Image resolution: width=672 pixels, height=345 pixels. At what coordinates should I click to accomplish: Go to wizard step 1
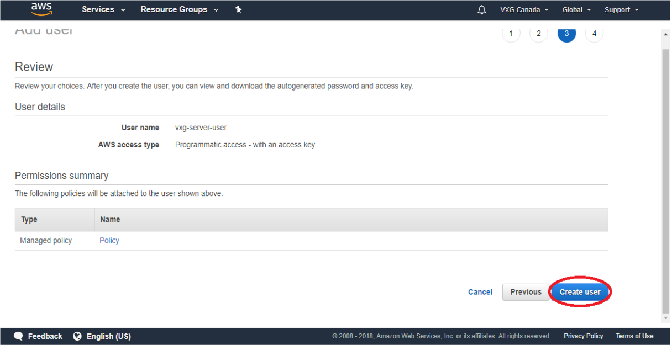511,34
